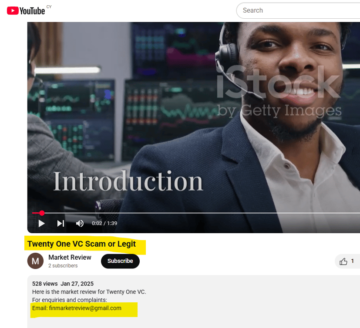360x328 pixels.
Task: Click the finmarketreview@gmail.com email address
Action: [x=85, y=308]
